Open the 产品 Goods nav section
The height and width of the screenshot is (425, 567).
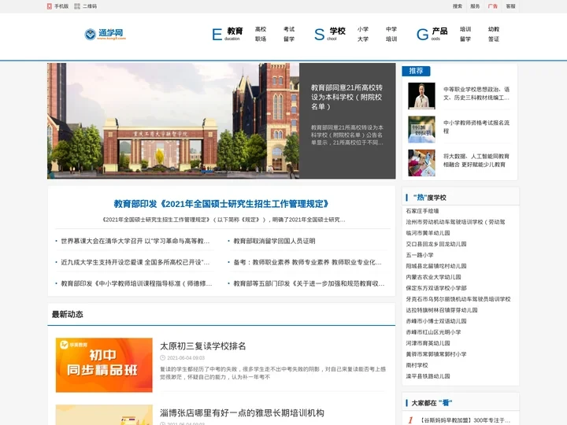432,34
